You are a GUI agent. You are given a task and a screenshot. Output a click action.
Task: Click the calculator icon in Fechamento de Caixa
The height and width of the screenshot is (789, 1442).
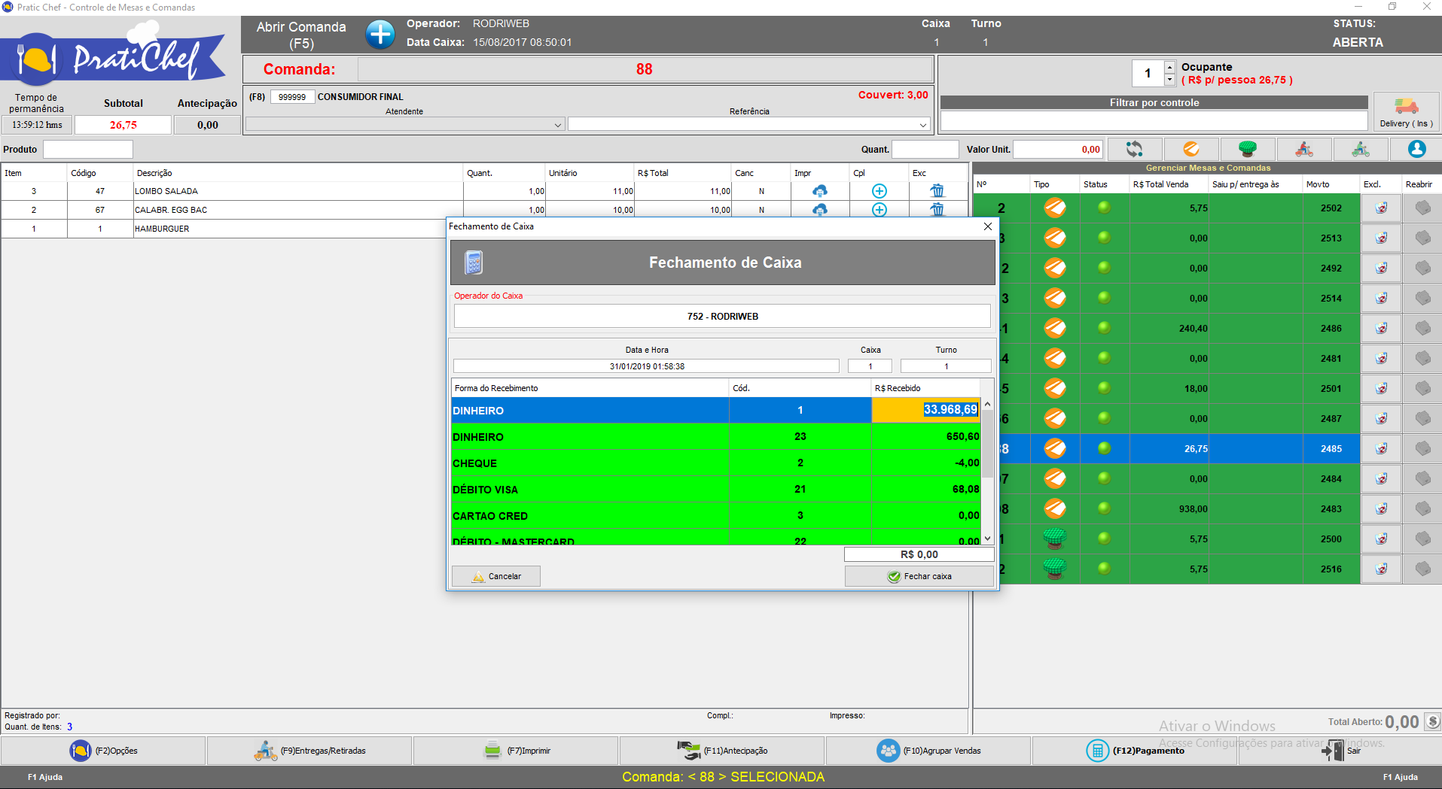[474, 263]
